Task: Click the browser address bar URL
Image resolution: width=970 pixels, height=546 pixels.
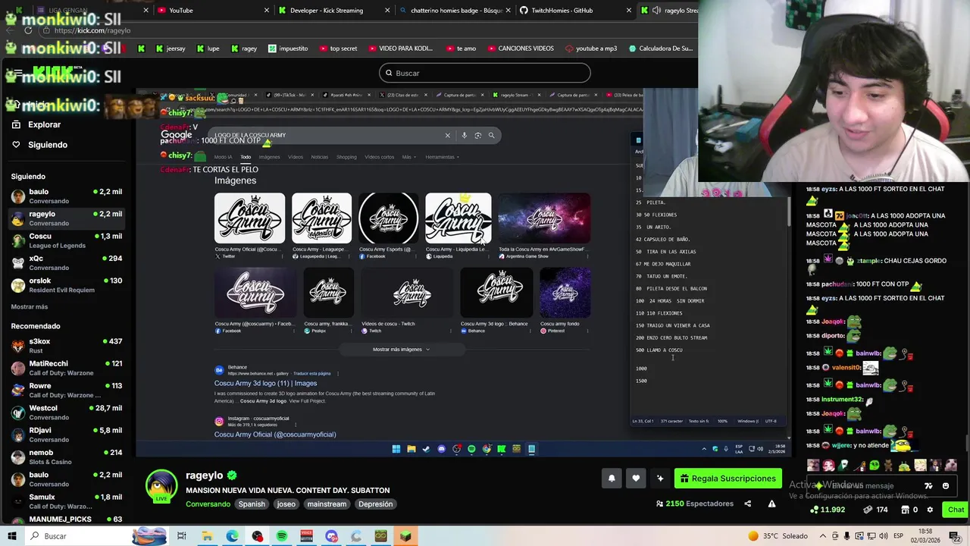Action: [92, 30]
